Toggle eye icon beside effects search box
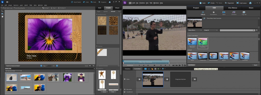 (256, 30)
